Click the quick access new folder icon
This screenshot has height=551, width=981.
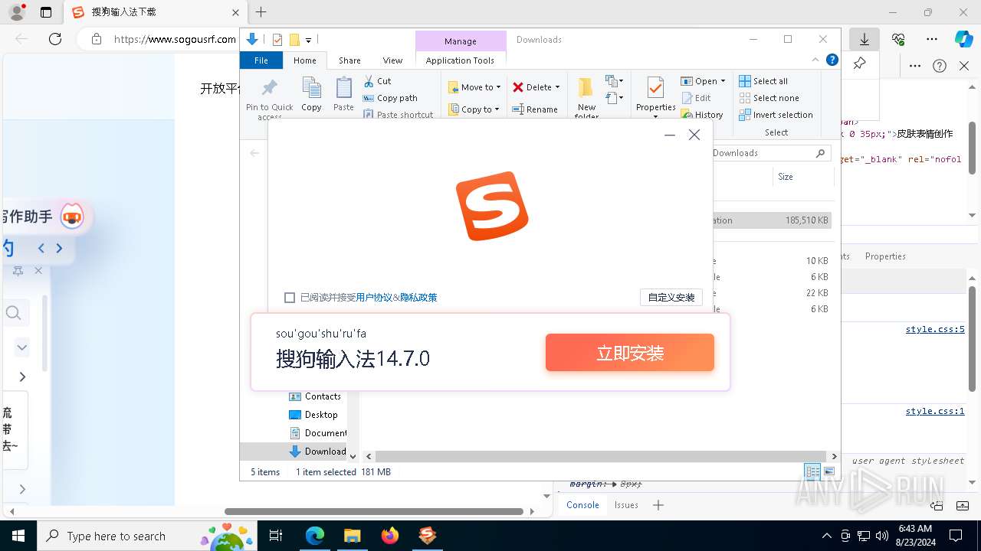pyautogui.click(x=294, y=40)
